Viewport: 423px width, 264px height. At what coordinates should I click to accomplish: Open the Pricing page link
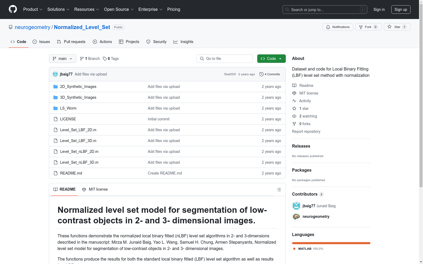(x=174, y=10)
